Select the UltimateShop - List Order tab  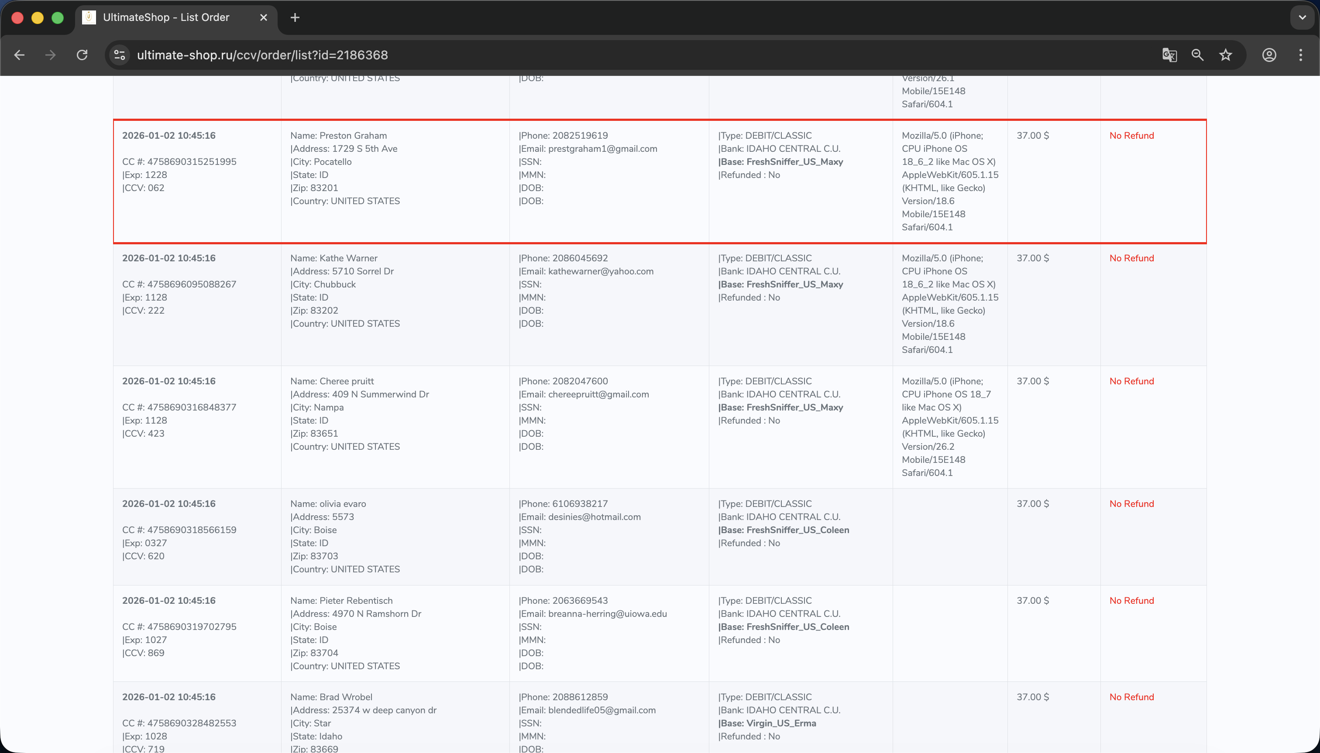(x=165, y=17)
